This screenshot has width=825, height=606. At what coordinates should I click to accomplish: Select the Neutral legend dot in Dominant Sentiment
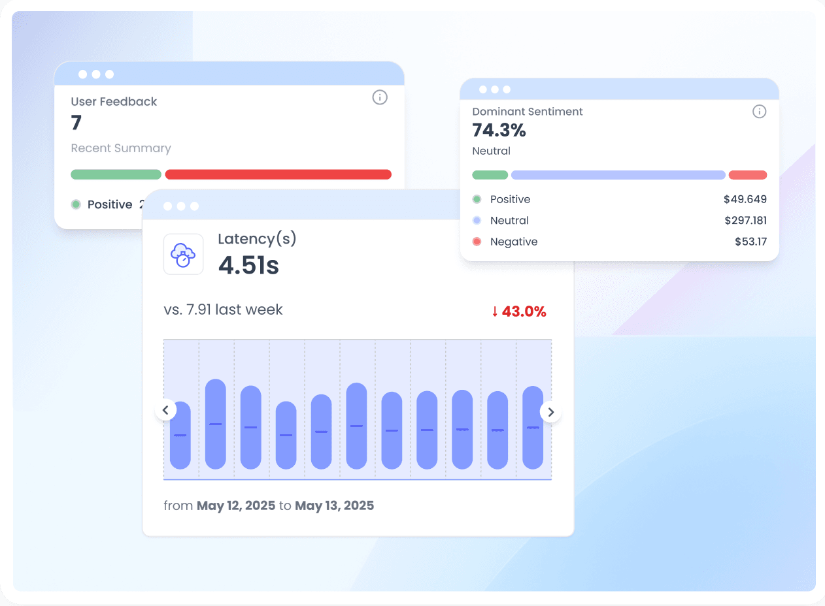(x=477, y=221)
